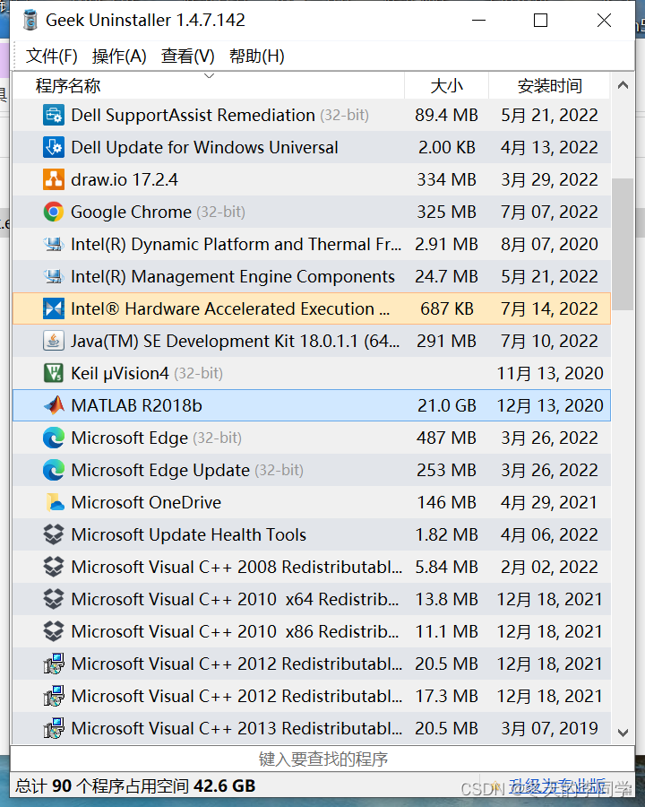Viewport: 645px width, 807px height.
Task: Open the 帮助(H) menu
Action: 256,56
